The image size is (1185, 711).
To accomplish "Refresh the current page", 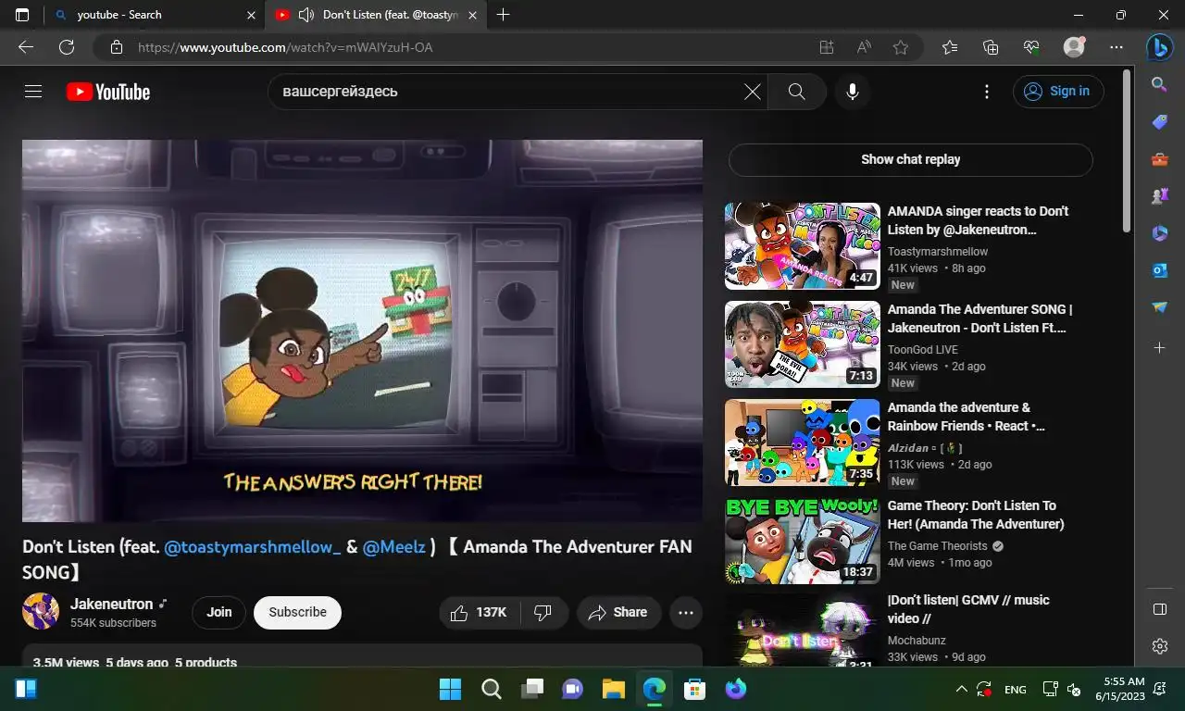I will pyautogui.click(x=67, y=47).
